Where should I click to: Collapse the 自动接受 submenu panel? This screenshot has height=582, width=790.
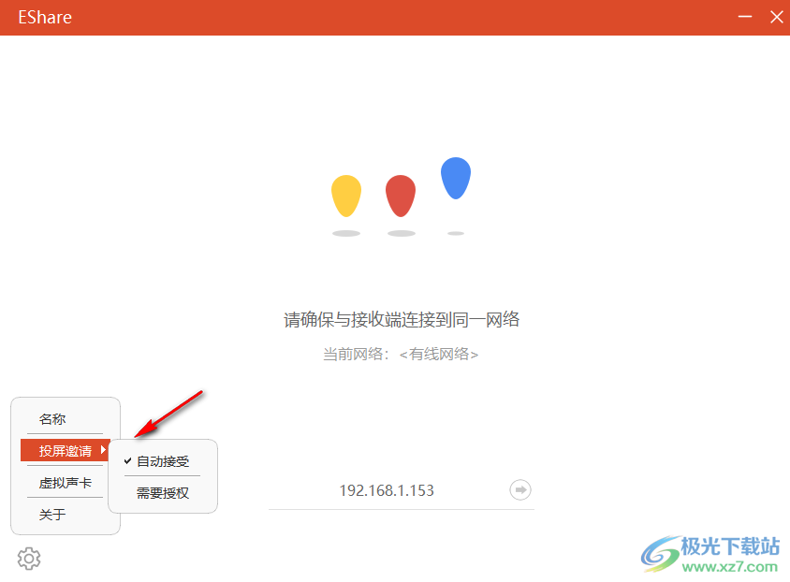[163, 475]
